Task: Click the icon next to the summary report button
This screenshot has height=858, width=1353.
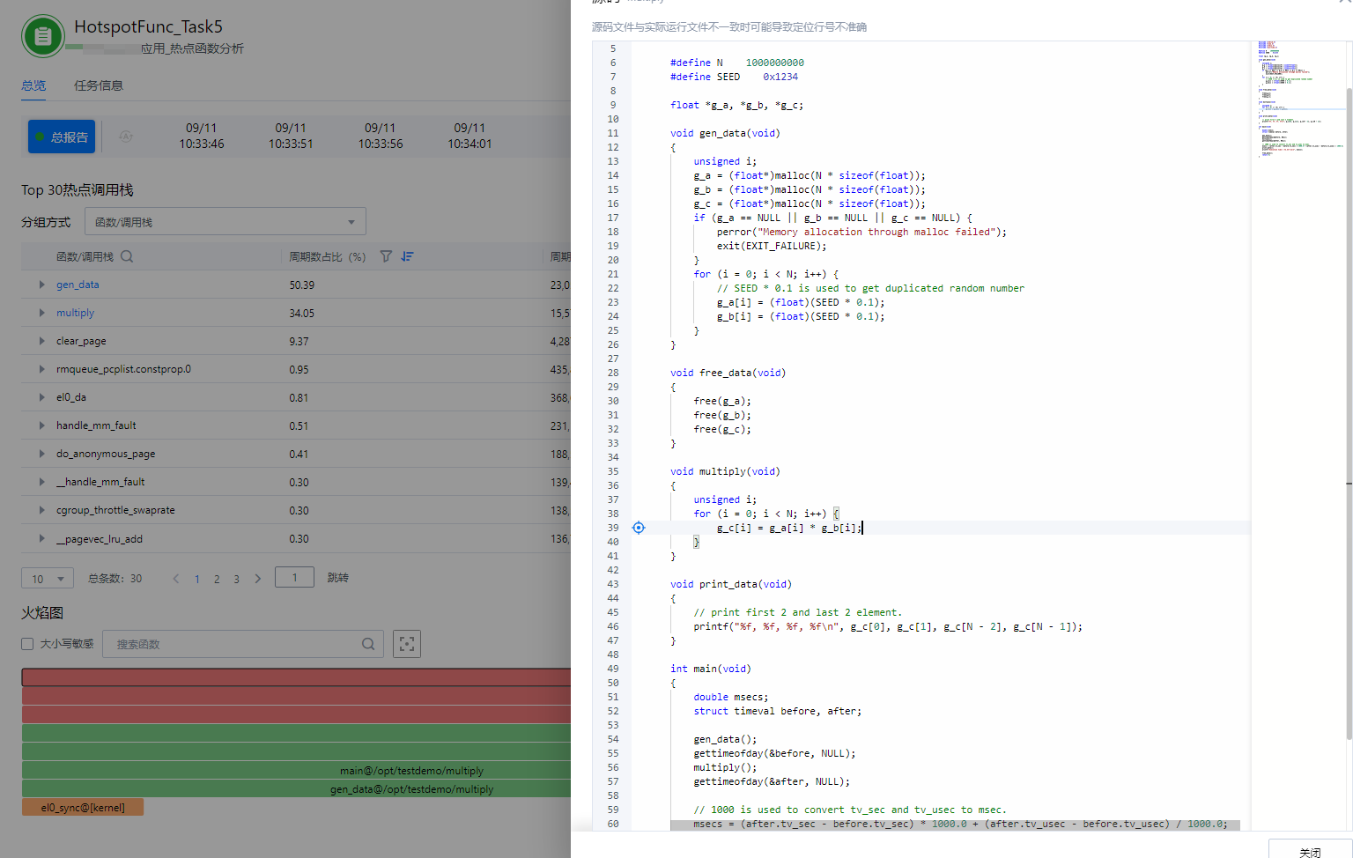Action: click(126, 137)
